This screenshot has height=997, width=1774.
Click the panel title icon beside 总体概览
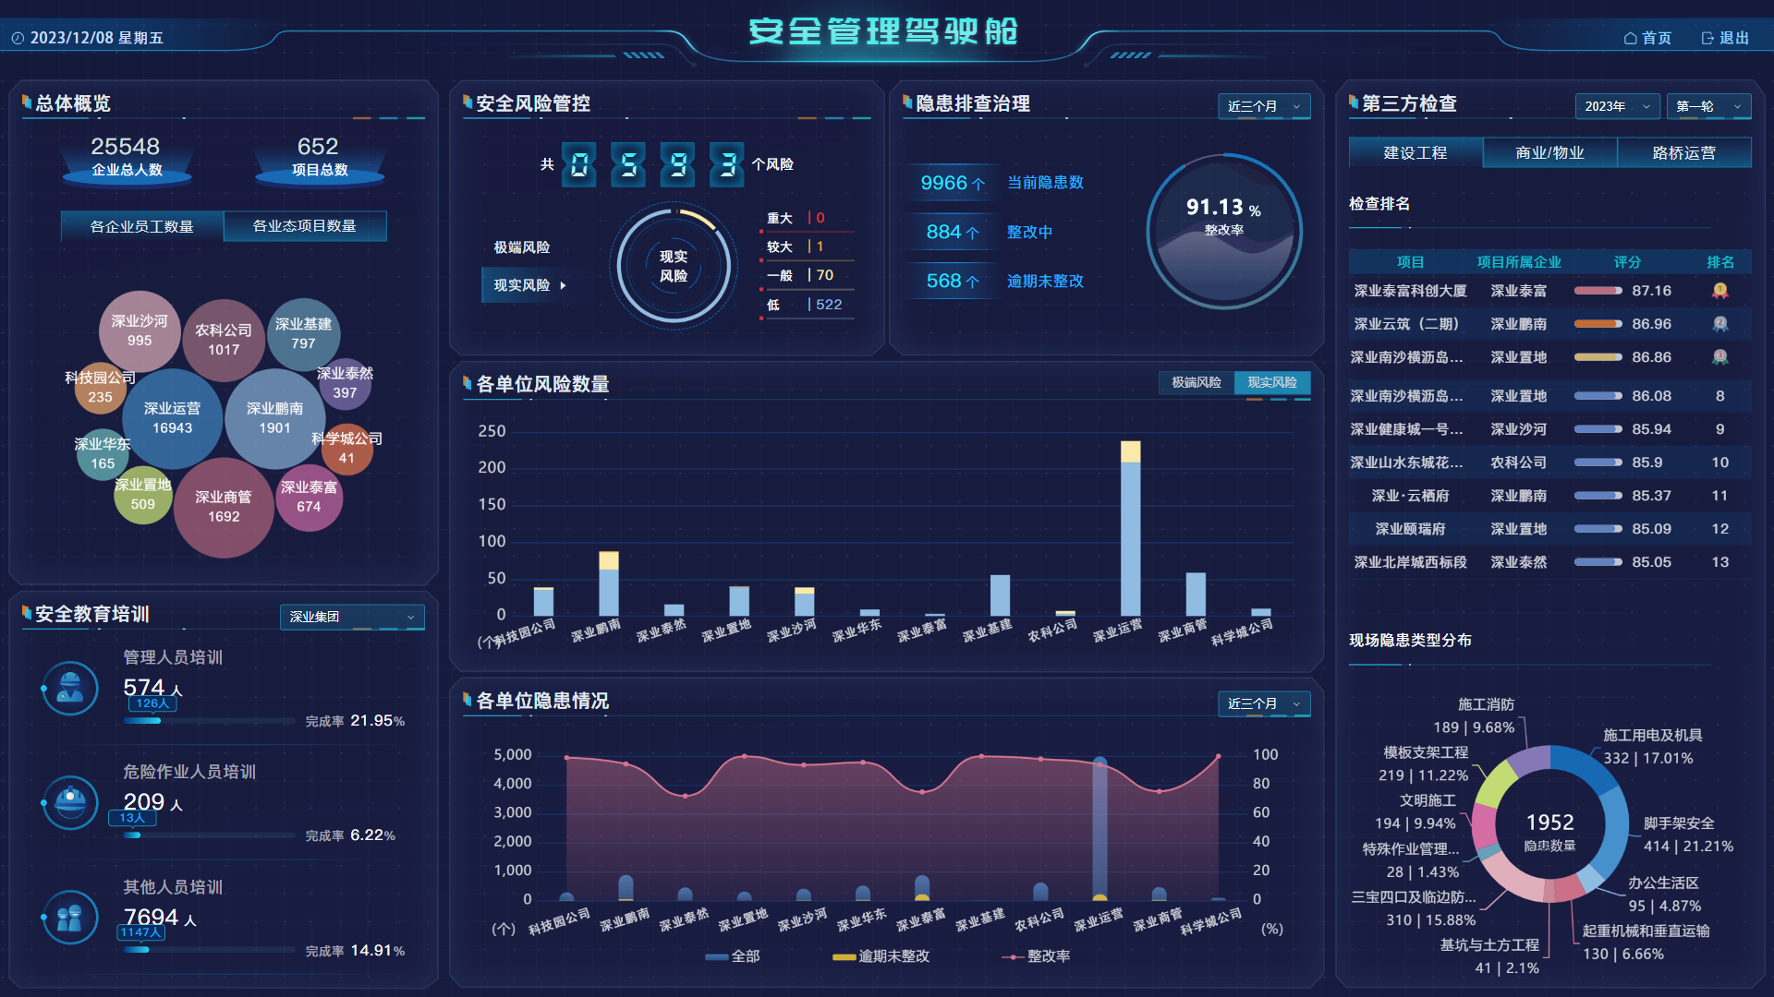pyautogui.click(x=29, y=104)
